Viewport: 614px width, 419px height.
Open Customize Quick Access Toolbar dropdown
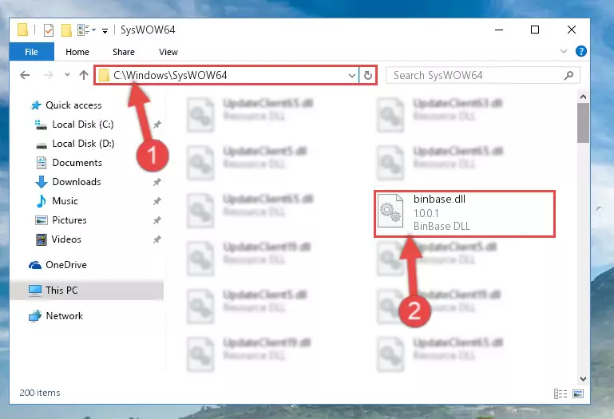pos(105,30)
